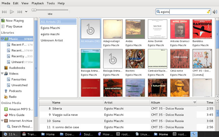The image size is (219, 137).
Task: Select the Centrale Nucle... album cover
Action: [x=157, y=59]
